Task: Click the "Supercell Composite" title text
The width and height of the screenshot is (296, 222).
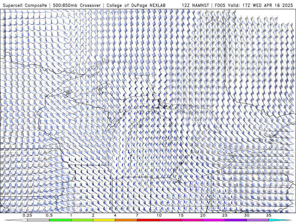Action: [25, 5]
